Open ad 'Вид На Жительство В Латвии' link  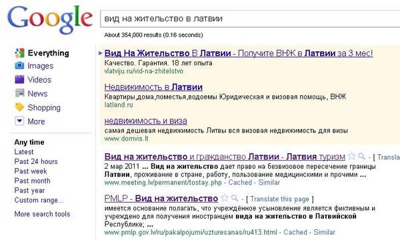(x=239, y=53)
